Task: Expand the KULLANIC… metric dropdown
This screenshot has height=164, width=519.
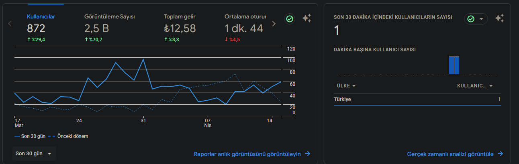Action: 475,86
